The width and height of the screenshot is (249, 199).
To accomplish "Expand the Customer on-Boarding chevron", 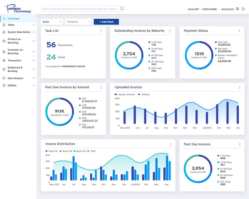I will (x=34, y=52).
